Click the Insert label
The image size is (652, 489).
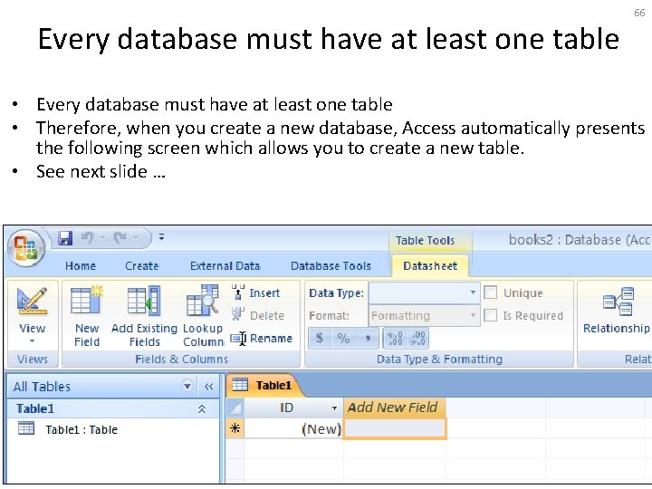point(264,293)
